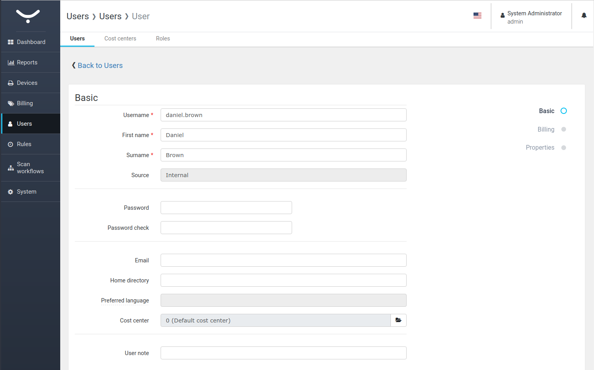Screen dimensions: 594x370
Task: Open the Cost center selection field
Action: pyautogui.click(x=275, y=321)
